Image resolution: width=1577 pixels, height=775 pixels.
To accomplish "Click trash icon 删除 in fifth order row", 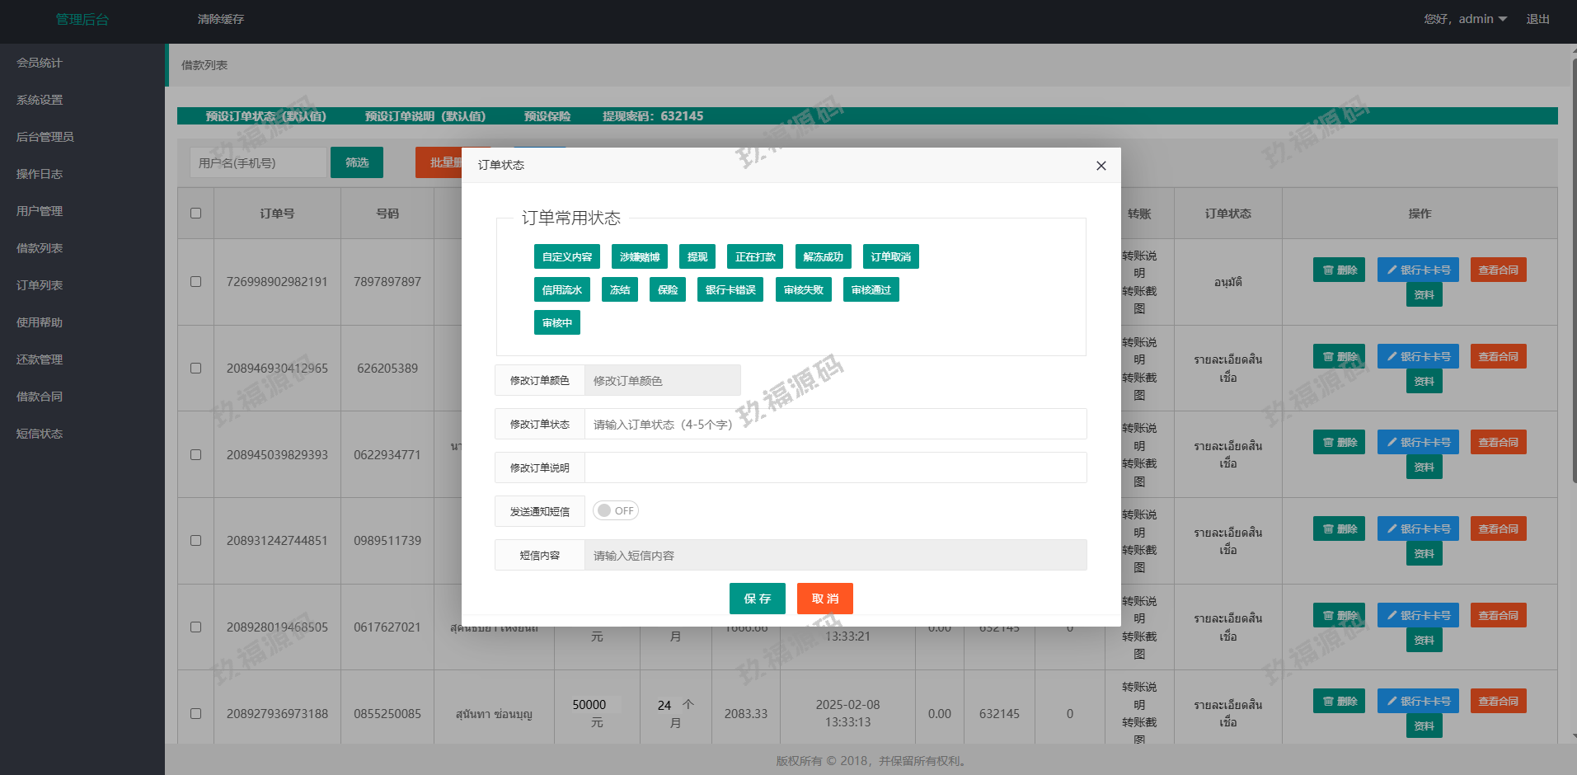I will 1339,616.
